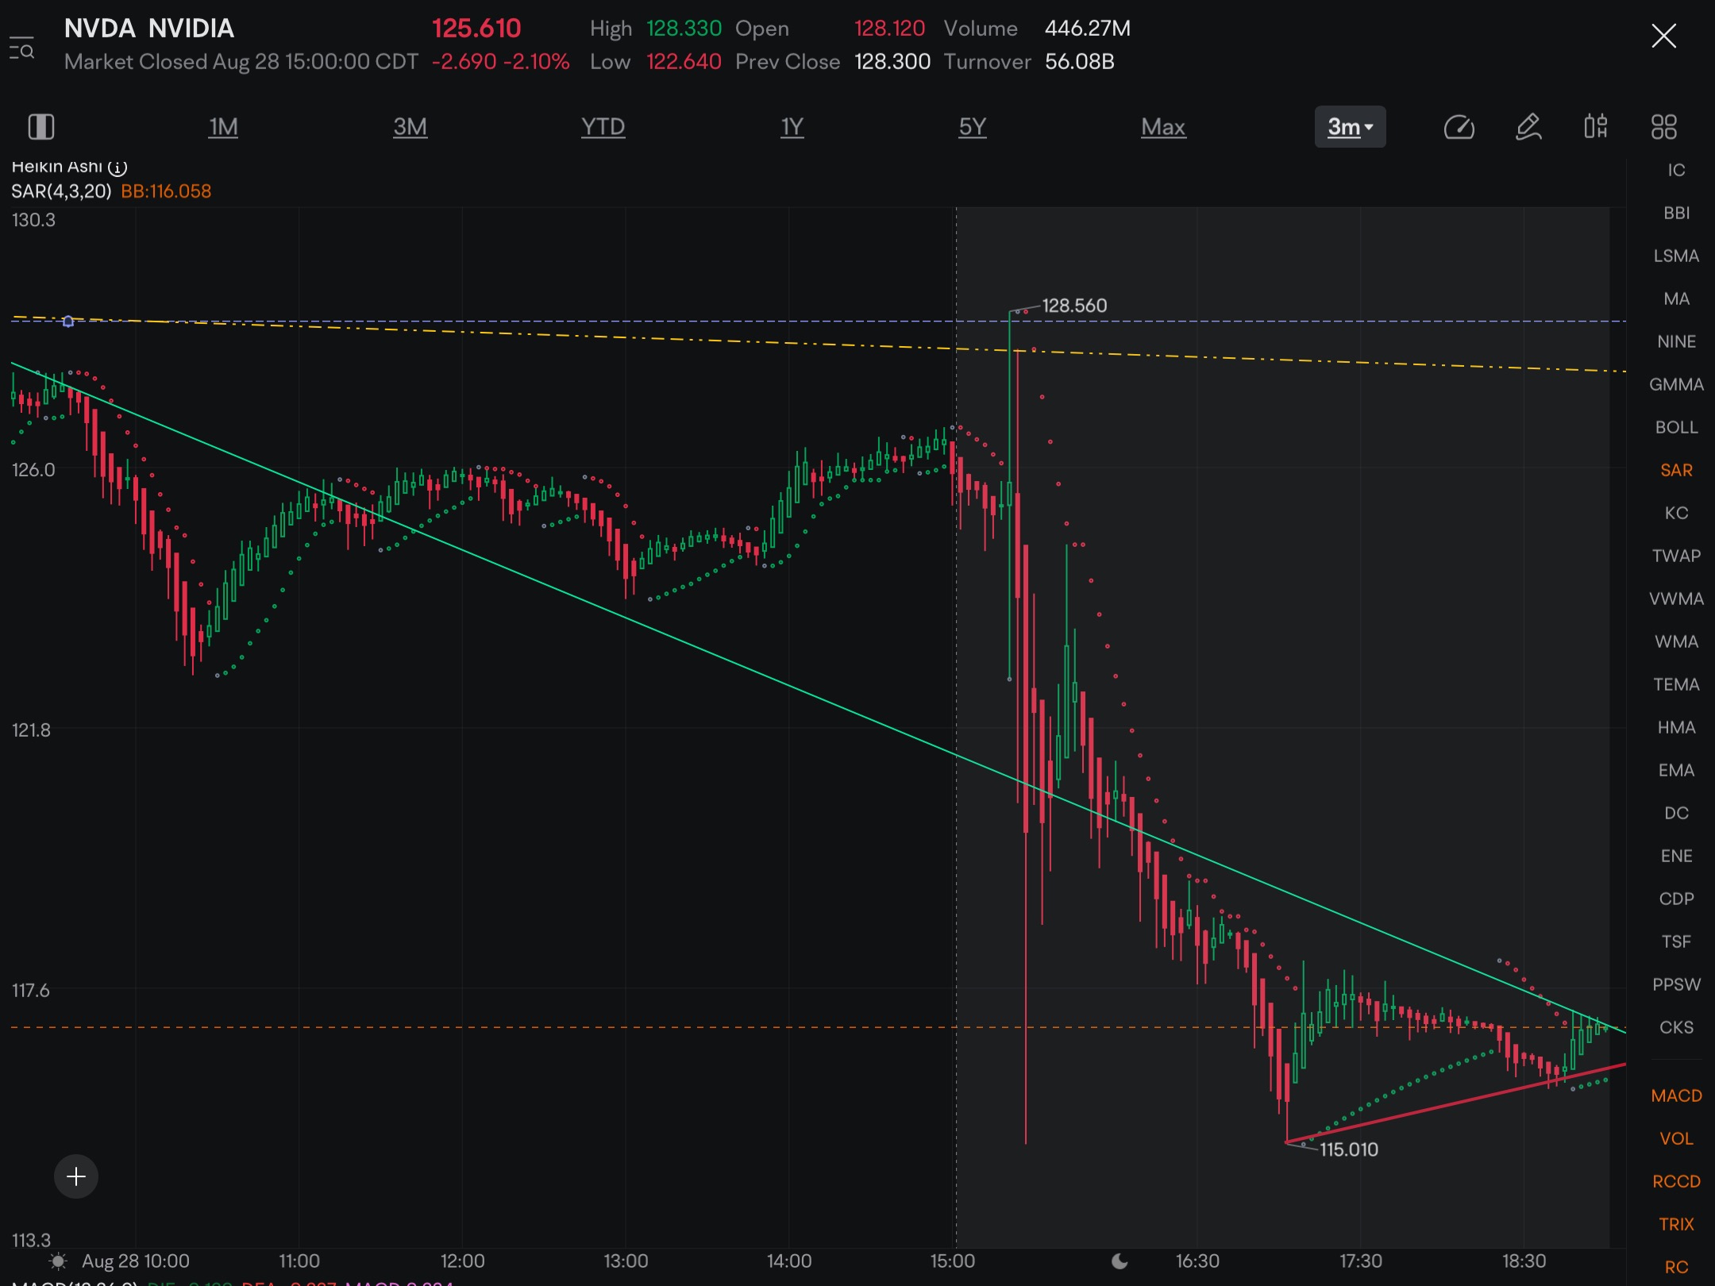Viewport: 1715px width, 1286px height.
Task: Click the Prev Close 128.300 value
Action: coord(892,62)
